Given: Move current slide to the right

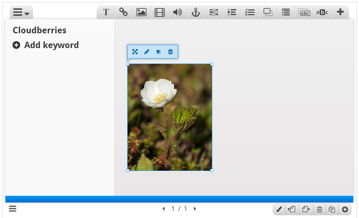Looking at the screenshot, I should click(306, 209).
